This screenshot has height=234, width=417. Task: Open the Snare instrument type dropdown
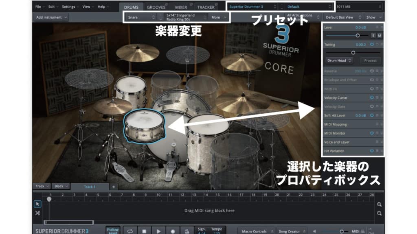[x=141, y=17]
